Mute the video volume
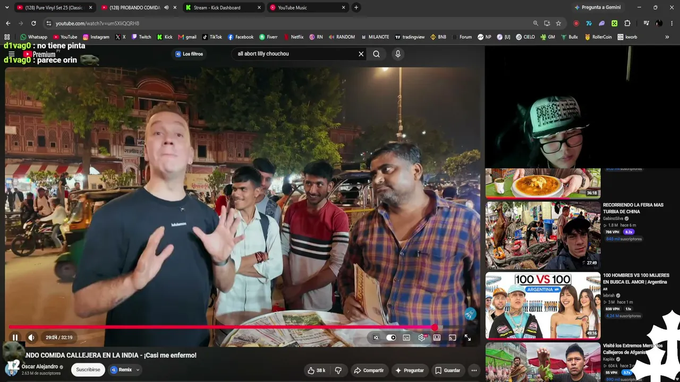Image resolution: width=680 pixels, height=382 pixels. pos(31,337)
